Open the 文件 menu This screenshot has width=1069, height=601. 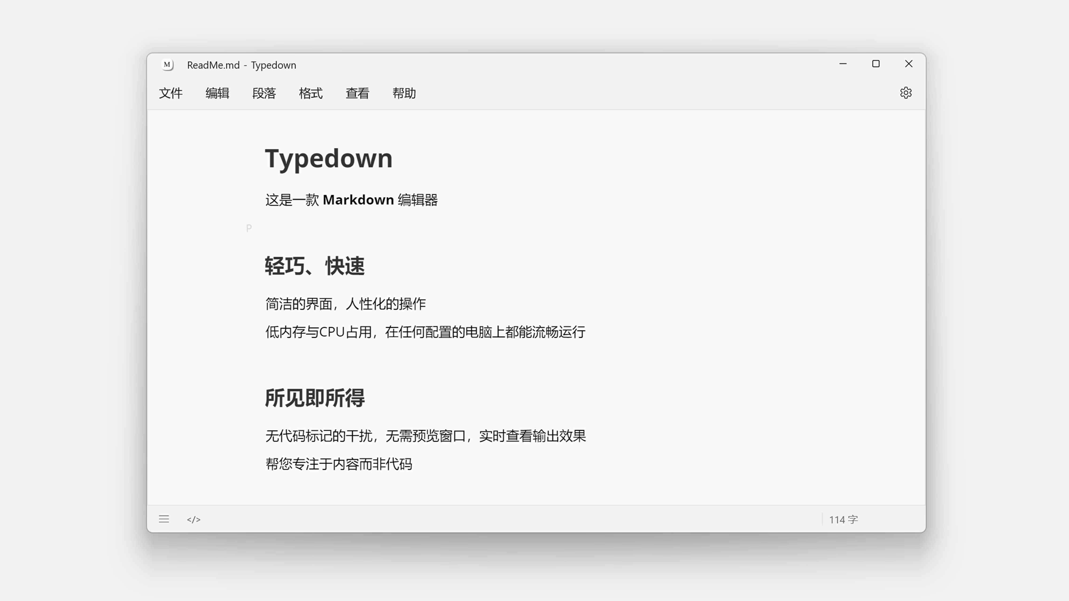point(171,93)
